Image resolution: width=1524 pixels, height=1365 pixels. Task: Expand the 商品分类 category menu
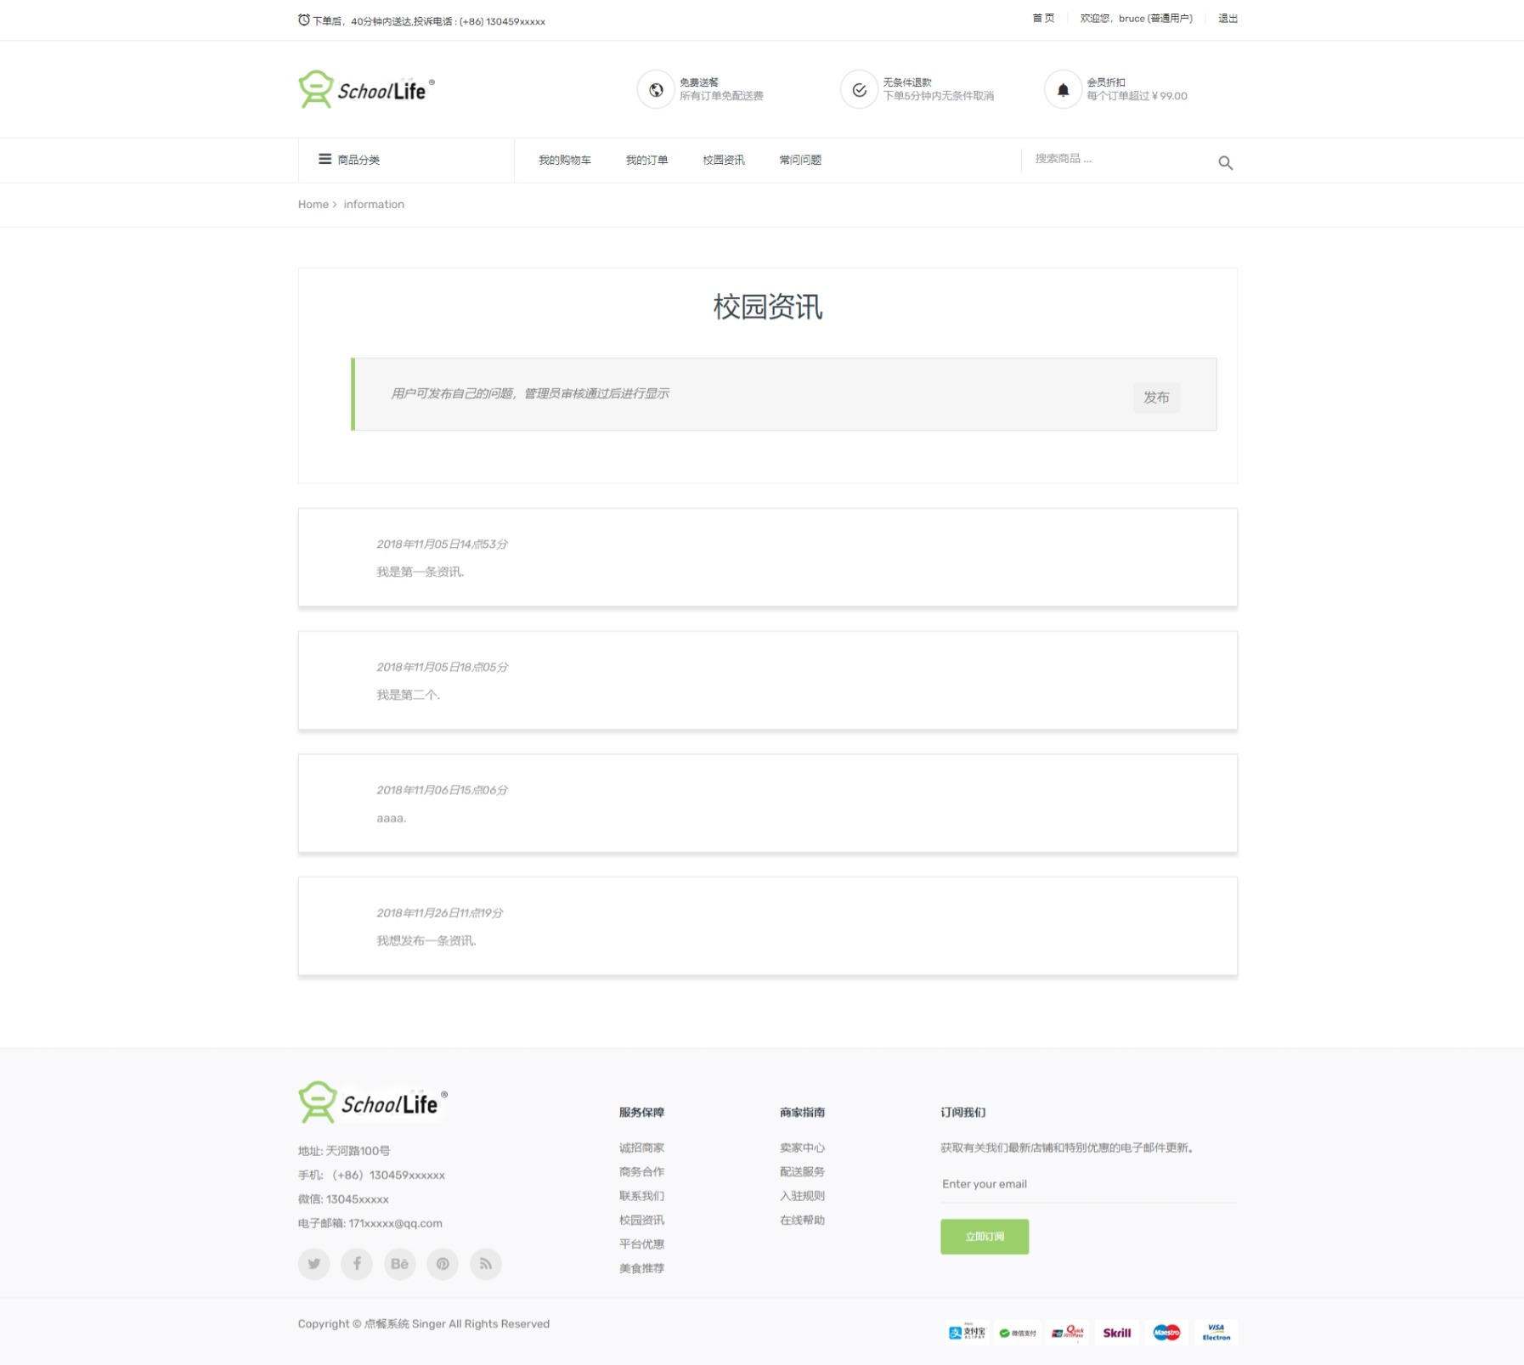(406, 160)
